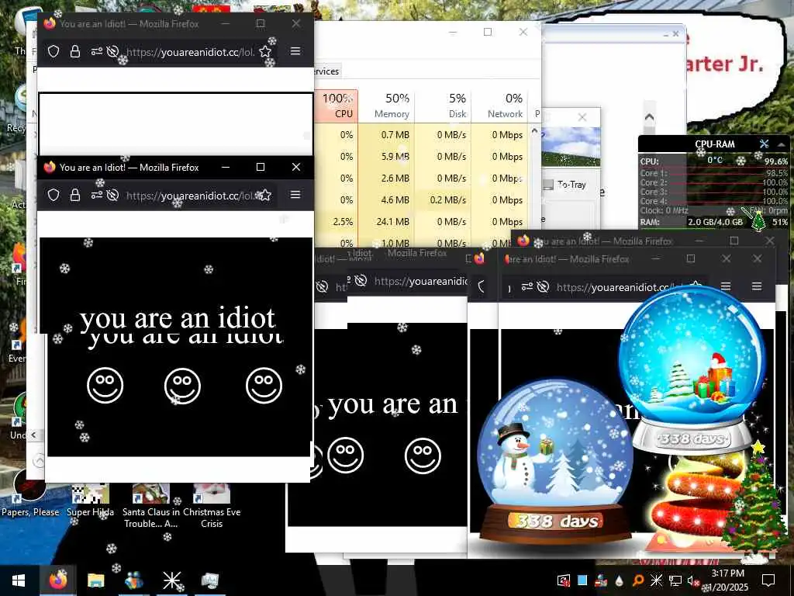Open the site permissions icon in the topmost Firefox window
The image size is (794, 596).
96,51
